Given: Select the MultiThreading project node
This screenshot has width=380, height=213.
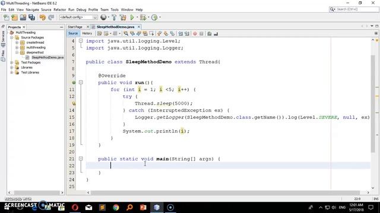Looking at the screenshot, I should 26,33.
